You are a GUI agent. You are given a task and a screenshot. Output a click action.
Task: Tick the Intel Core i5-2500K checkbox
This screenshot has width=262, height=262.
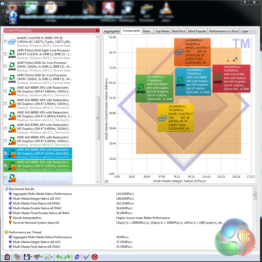(6, 42)
